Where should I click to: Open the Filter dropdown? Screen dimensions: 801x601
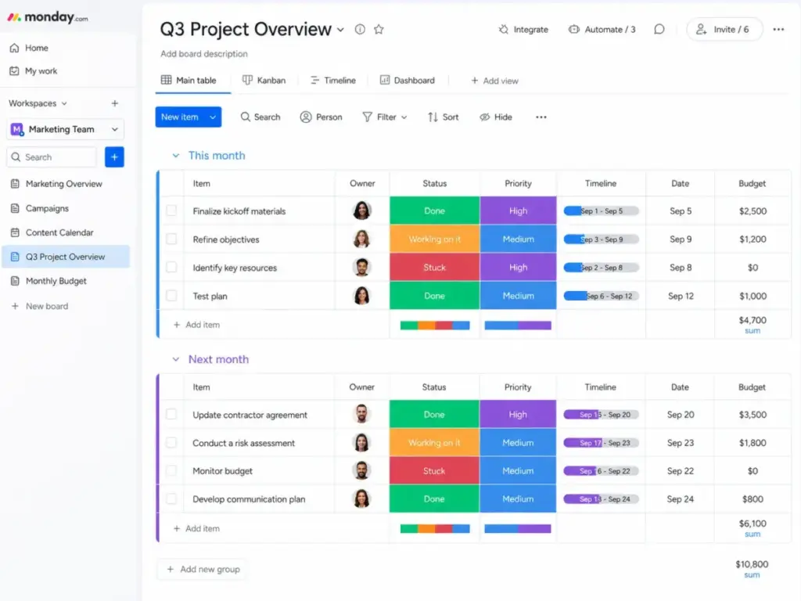click(385, 117)
